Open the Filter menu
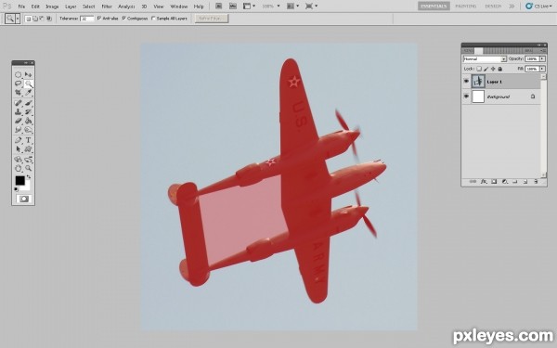Viewport: 557px width, 348px height. coord(107,6)
